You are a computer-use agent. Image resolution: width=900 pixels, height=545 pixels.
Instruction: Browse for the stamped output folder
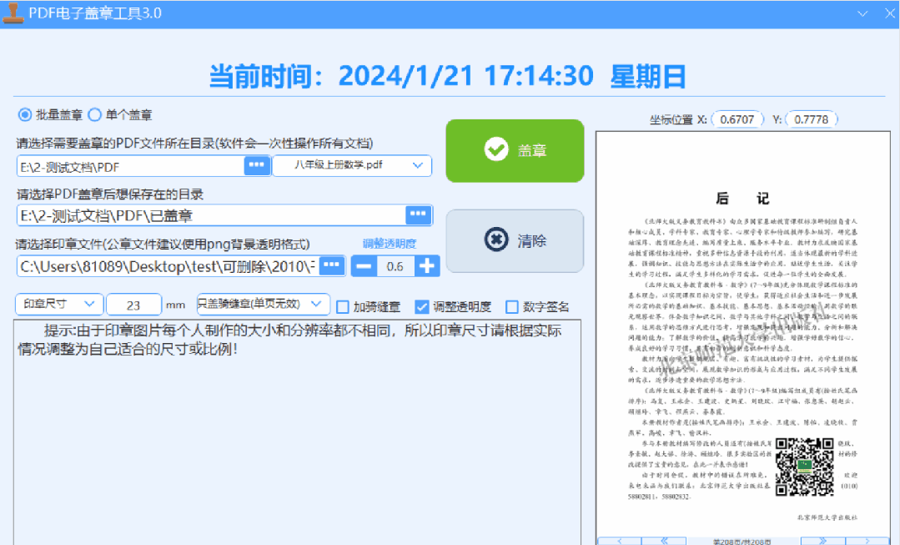point(419,214)
